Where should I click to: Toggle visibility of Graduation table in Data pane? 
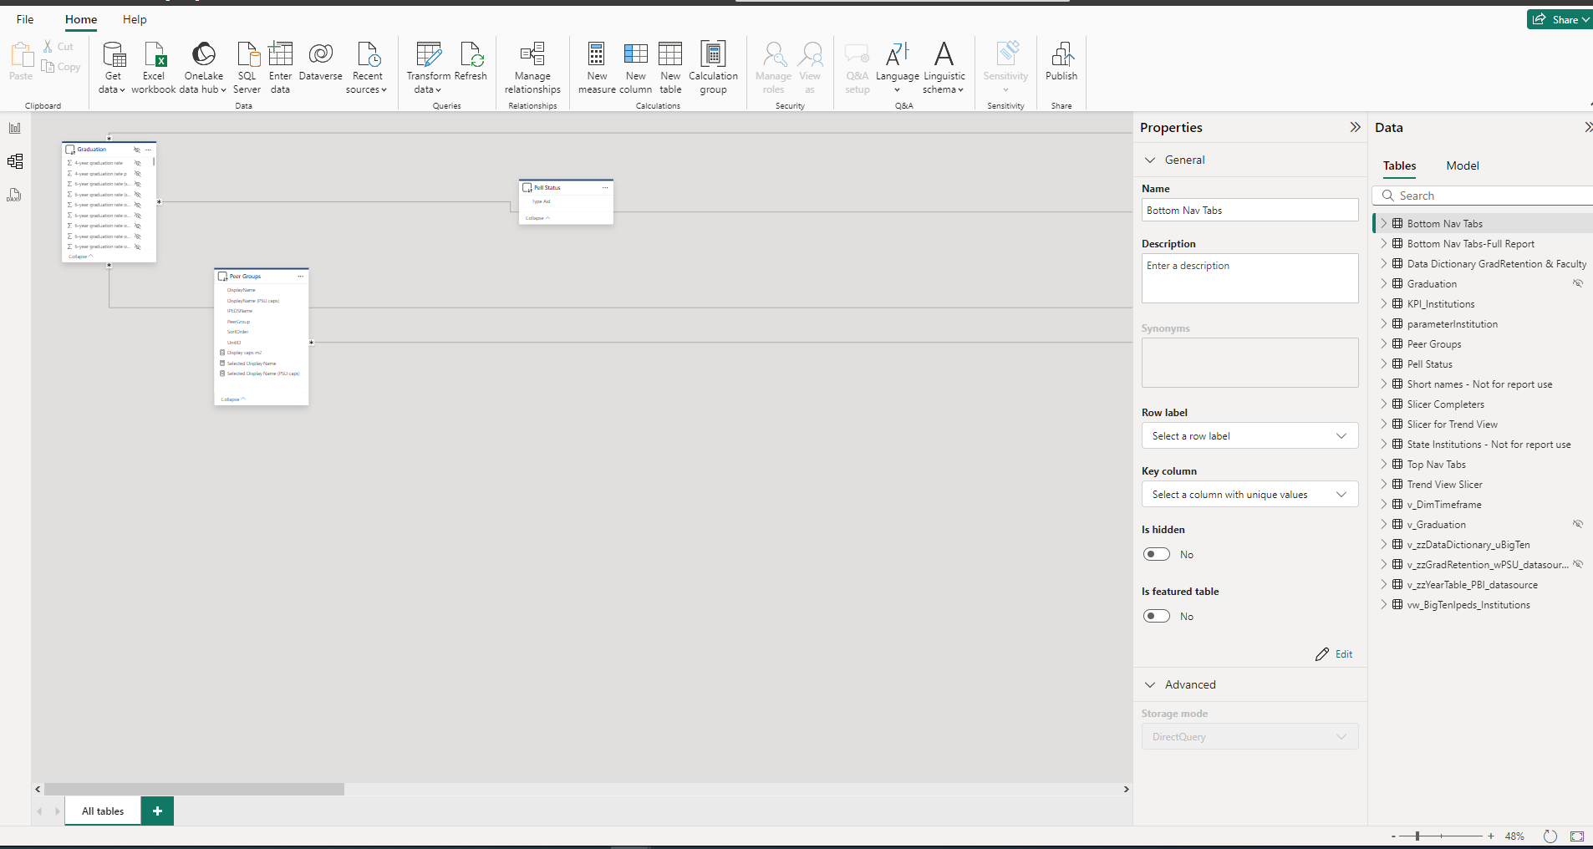(x=1578, y=283)
